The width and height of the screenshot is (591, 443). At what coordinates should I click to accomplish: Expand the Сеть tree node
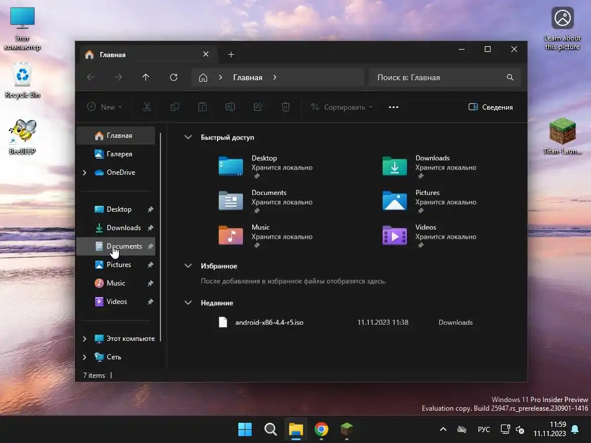(84, 357)
